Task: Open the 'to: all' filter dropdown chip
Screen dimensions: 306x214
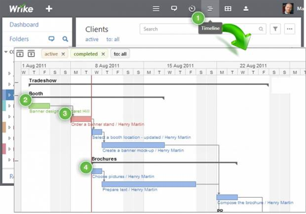Action: pyautogui.click(x=120, y=54)
